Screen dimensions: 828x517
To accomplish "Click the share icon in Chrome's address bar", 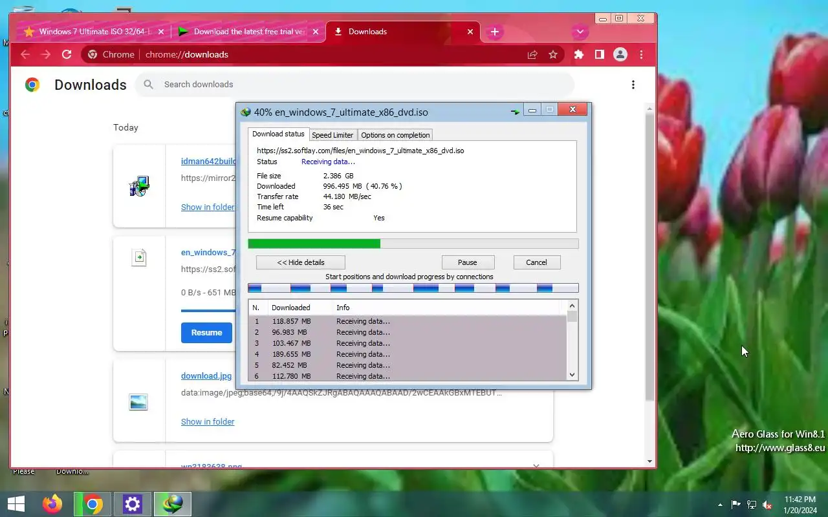I will pos(532,55).
